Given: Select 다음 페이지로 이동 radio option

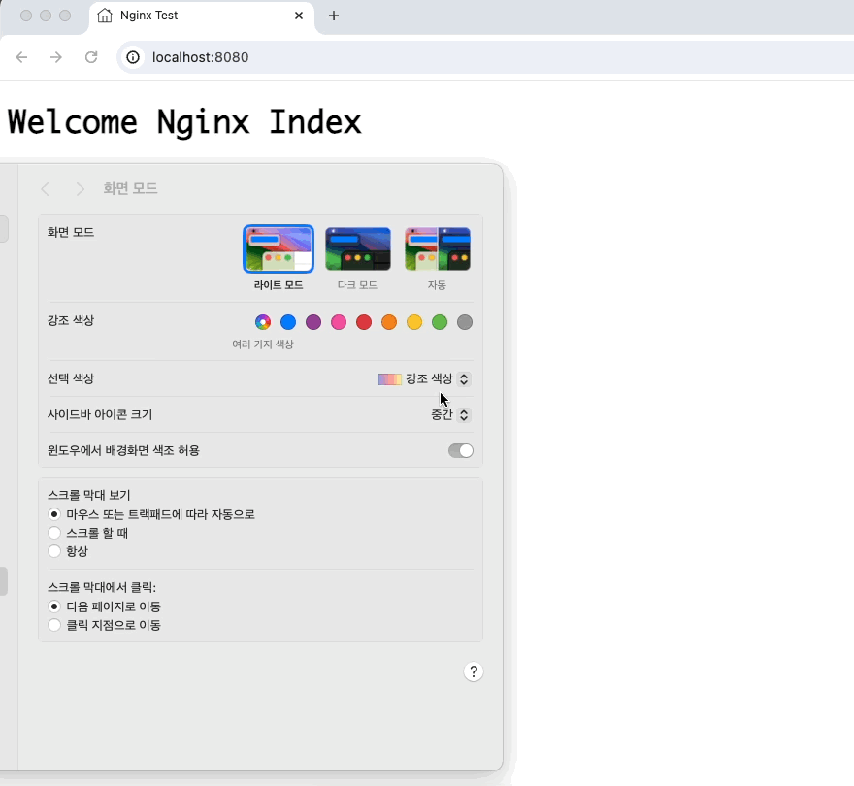Looking at the screenshot, I should (x=54, y=606).
